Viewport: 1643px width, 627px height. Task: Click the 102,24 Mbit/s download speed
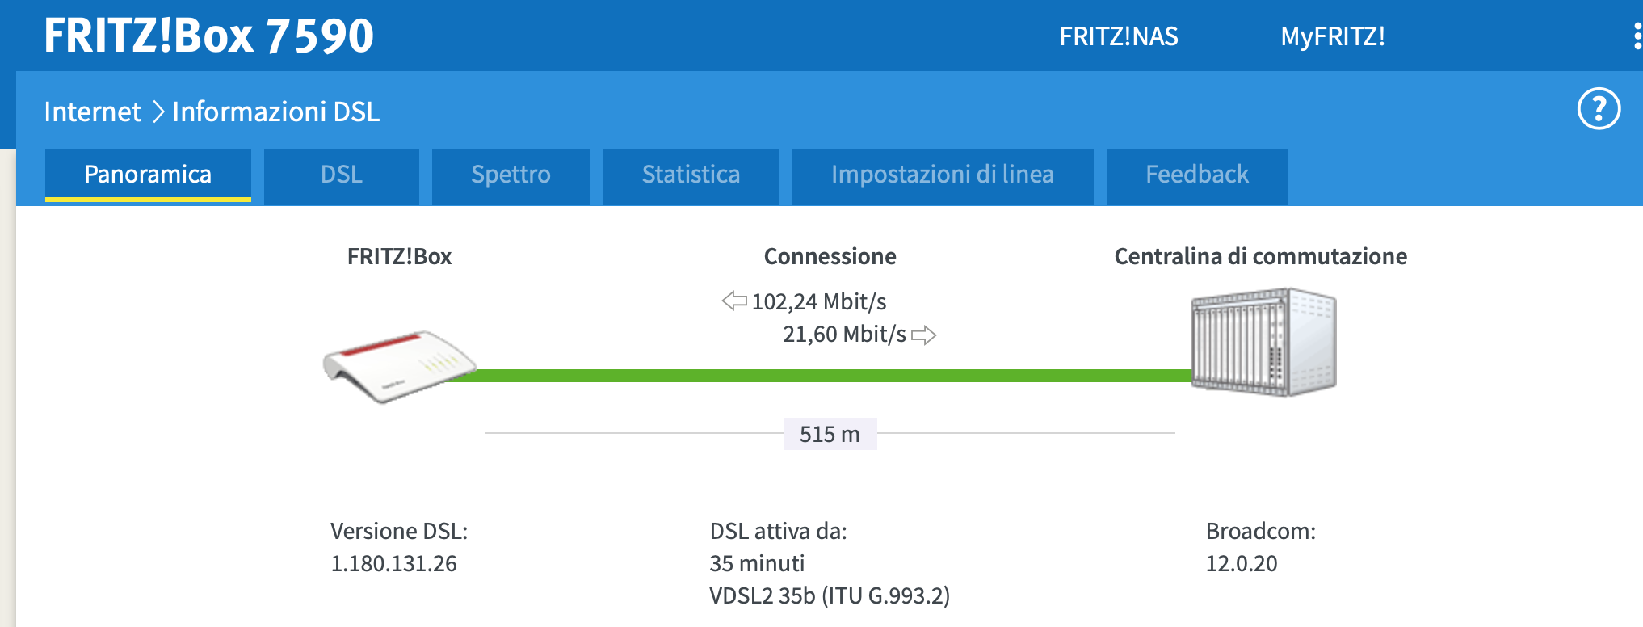pyautogui.click(x=819, y=301)
